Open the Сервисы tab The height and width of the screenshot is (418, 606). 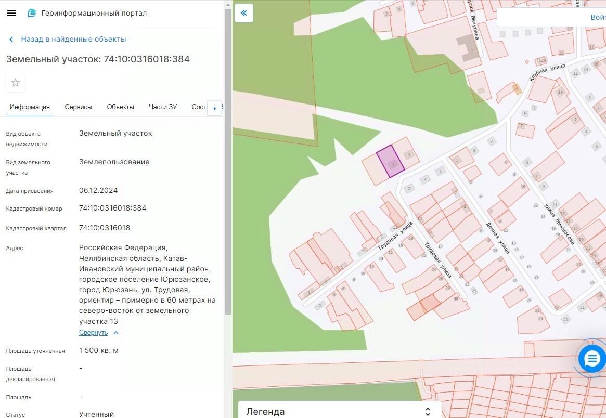tap(79, 107)
